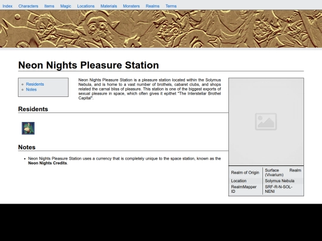Select the page title 'Neon Nights Pleasure Station'
Image resolution: width=322 pixels, height=241 pixels.
coord(88,65)
